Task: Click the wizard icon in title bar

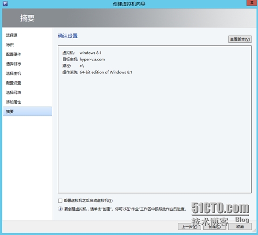Action: coord(5,3)
